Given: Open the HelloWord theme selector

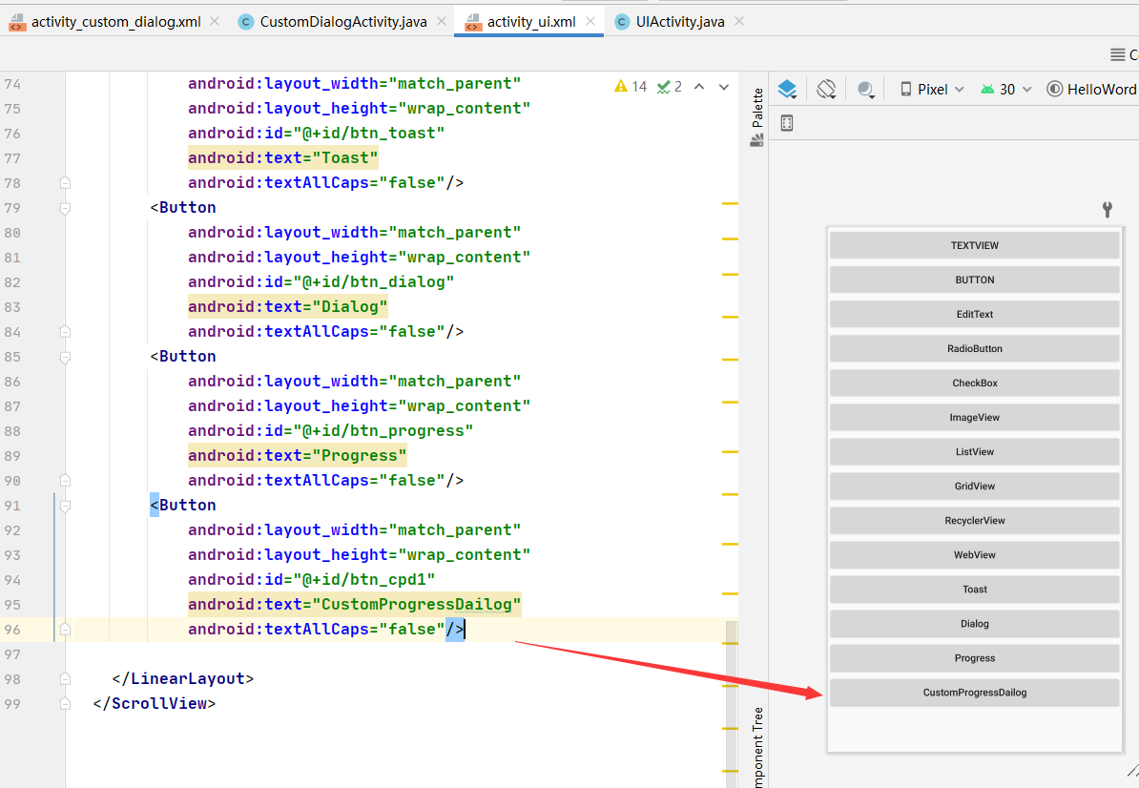Looking at the screenshot, I should pos(1092,90).
